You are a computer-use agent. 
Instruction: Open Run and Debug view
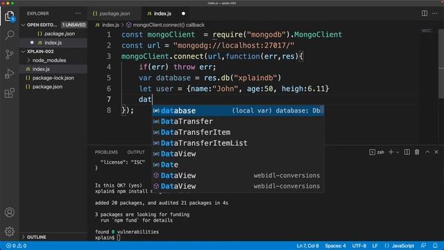[9, 74]
